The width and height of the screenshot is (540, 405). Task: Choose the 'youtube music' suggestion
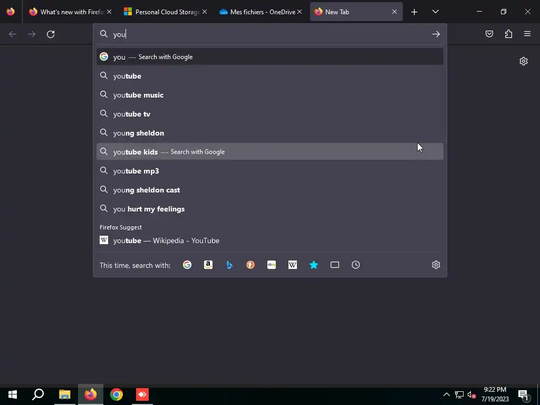click(270, 95)
